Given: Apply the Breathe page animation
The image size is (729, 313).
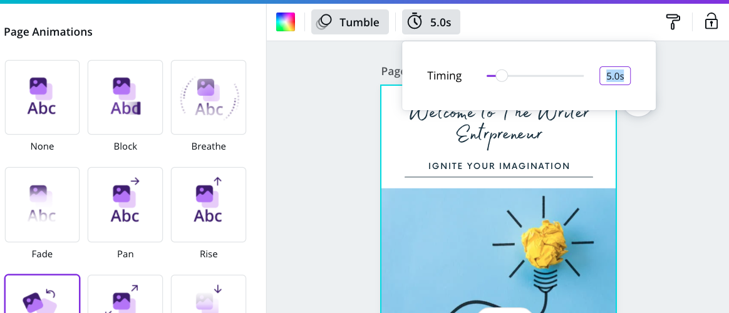Looking at the screenshot, I should click(209, 97).
